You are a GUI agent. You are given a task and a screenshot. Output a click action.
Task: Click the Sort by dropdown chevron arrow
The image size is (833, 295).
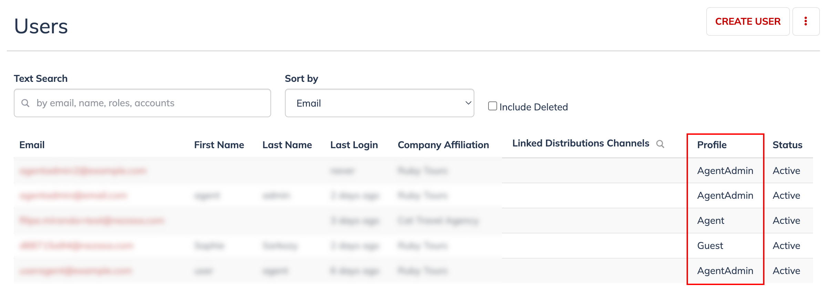(468, 103)
